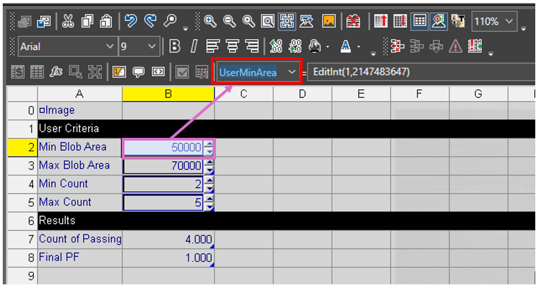This screenshot has width=538, height=286.
Task: Click the orange 1/ cell state icon
Action: pyautogui.click(x=120, y=72)
